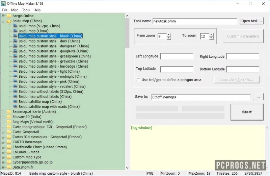The width and height of the screenshot is (270, 176).
Task: Click the map icon for grayscale custom style
Action: click(15, 61)
